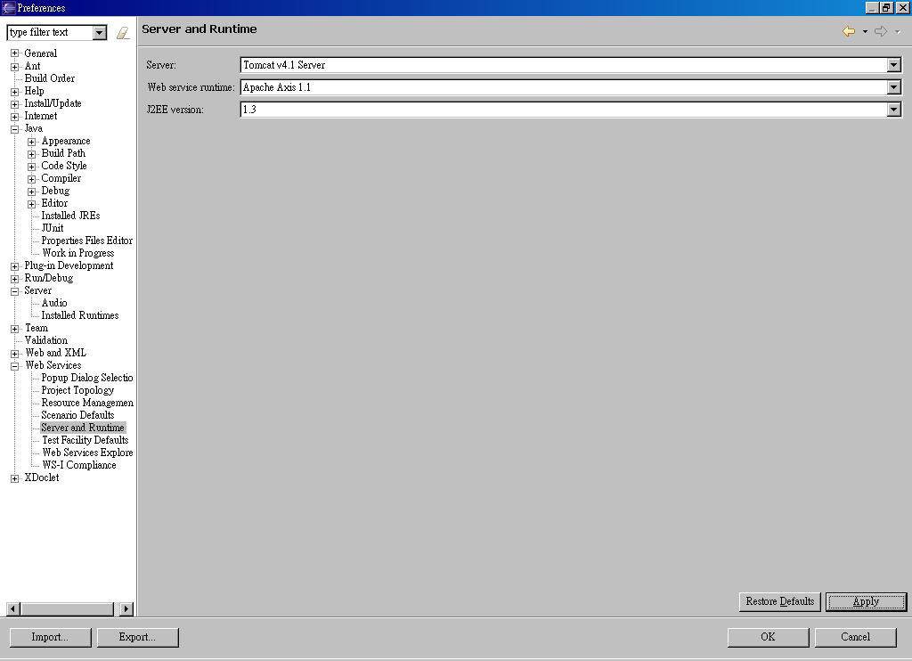912x661 pixels.
Task: Select Popup Dialog Selection item
Action: tap(86, 378)
